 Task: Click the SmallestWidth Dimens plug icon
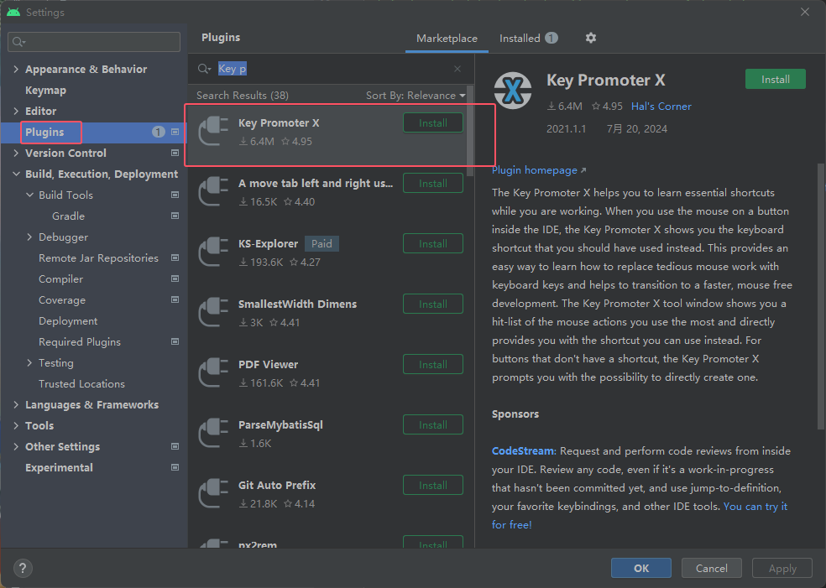pyautogui.click(x=213, y=312)
